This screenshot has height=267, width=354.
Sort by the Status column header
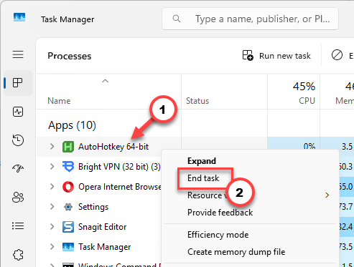197,101
